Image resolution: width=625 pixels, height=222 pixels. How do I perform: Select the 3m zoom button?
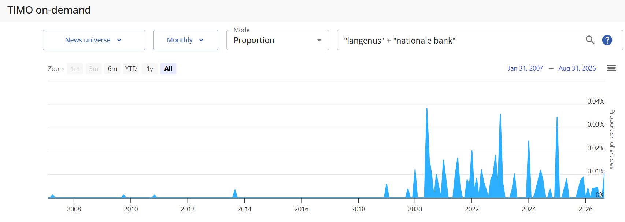click(94, 69)
